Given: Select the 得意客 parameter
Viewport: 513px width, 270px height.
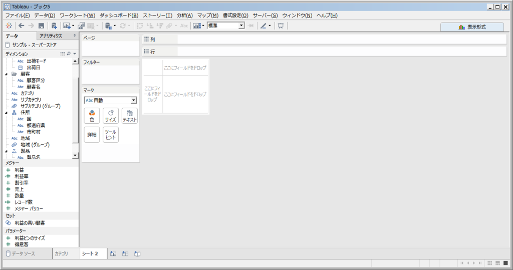Looking at the screenshot, I should click(x=21, y=244).
